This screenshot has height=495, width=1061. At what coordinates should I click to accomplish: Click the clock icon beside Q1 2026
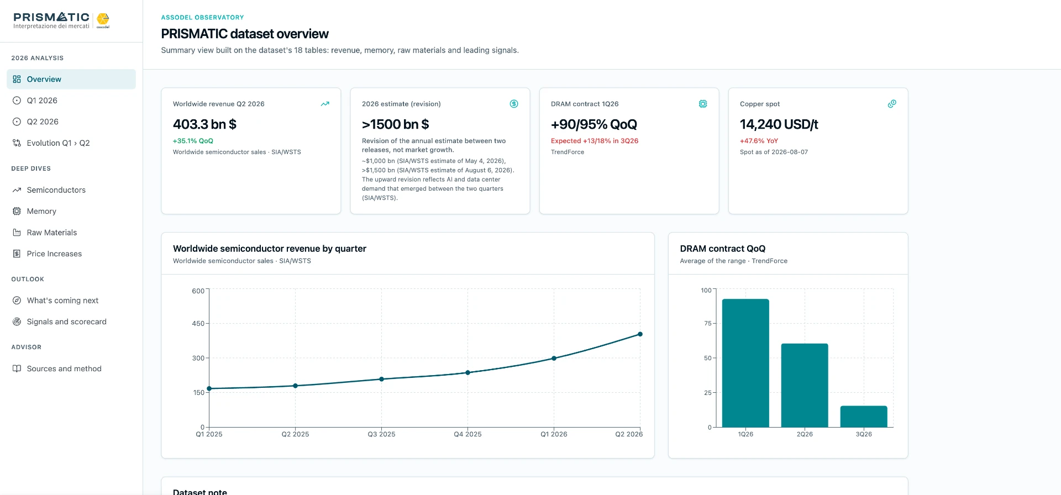pyautogui.click(x=17, y=101)
